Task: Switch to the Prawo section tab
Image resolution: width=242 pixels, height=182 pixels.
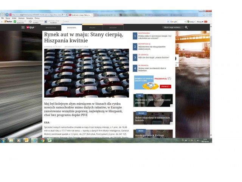Action: click(x=92, y=28)
